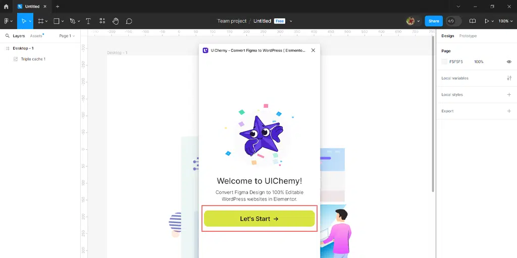
Task: Select the Pen tool
Action: point(73,21)
